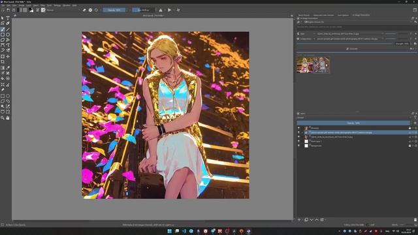This screenshot has width=418, height=235.
Task: Open Style control layer type dropdown
Action: pos(306,34)
